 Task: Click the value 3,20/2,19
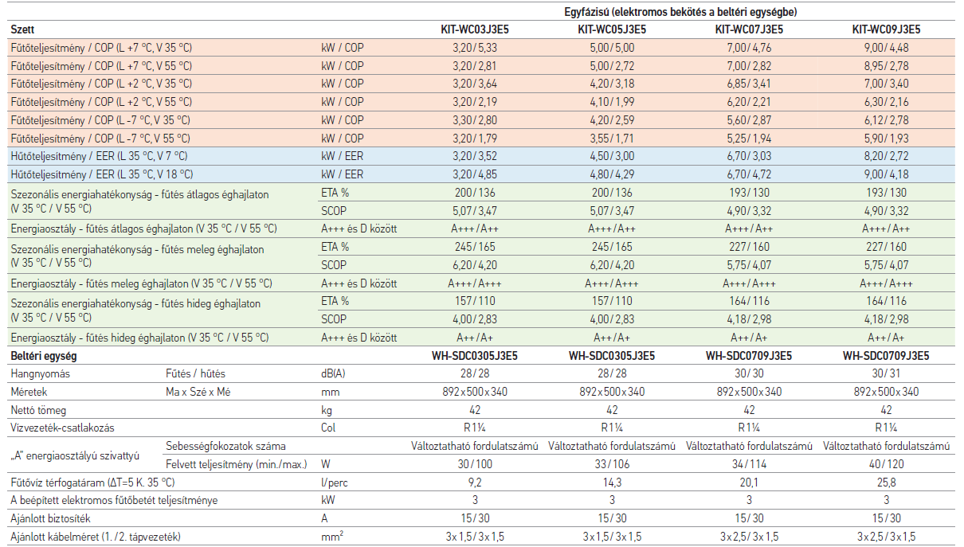coord(475,102)
